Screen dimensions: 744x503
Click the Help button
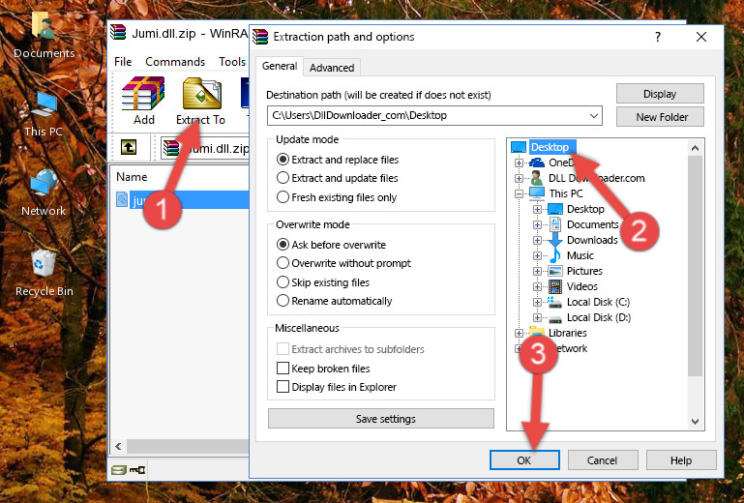click(x=681, y=460)
